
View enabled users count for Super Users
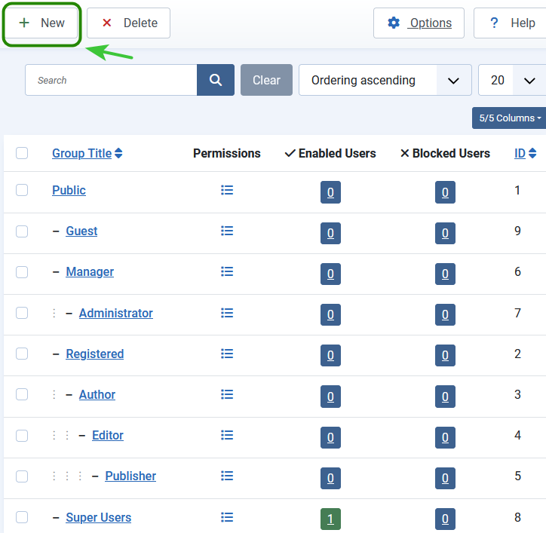pos(330,519)
